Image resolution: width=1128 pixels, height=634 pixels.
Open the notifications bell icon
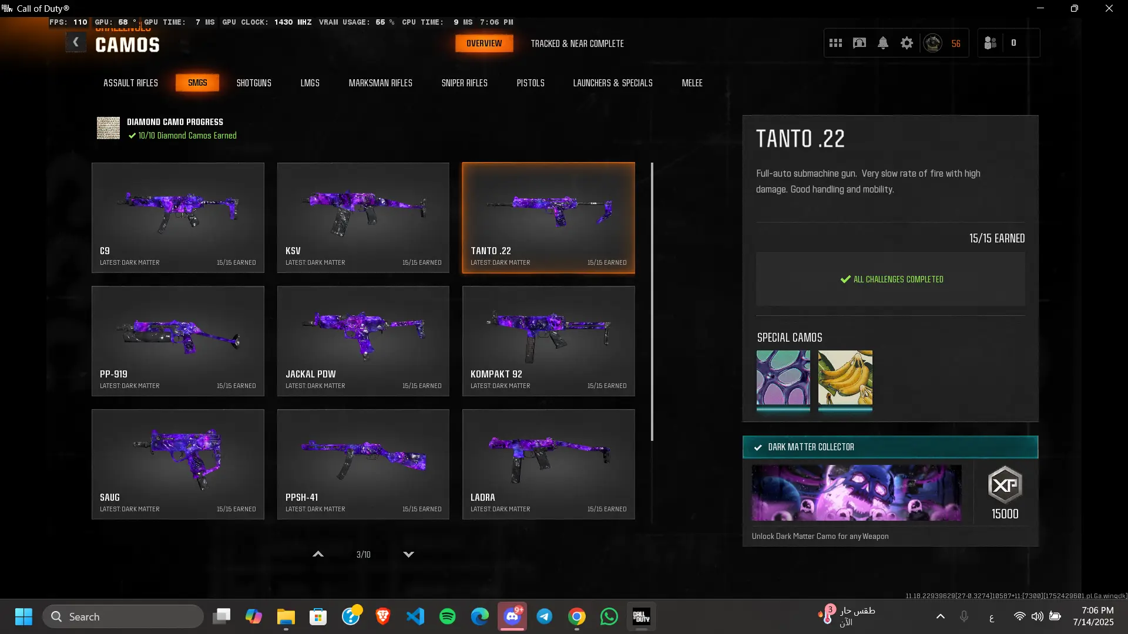[883, 43]
